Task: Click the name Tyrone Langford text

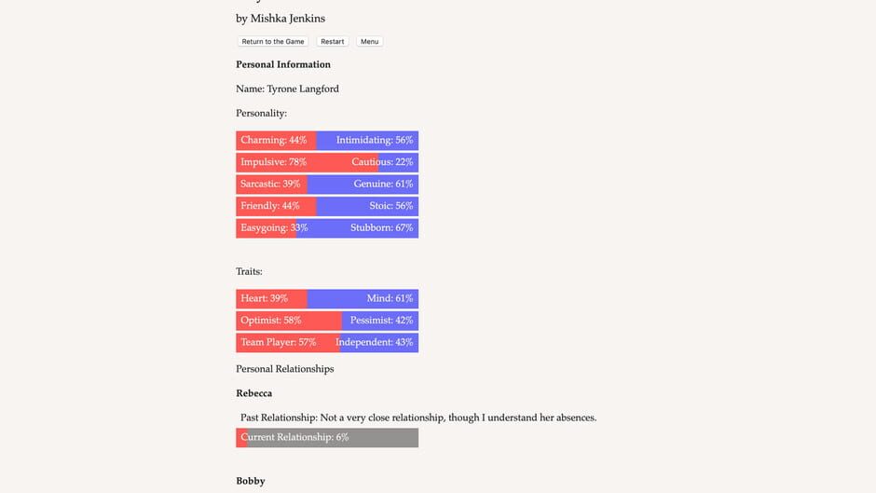Action: coord(302,89)
